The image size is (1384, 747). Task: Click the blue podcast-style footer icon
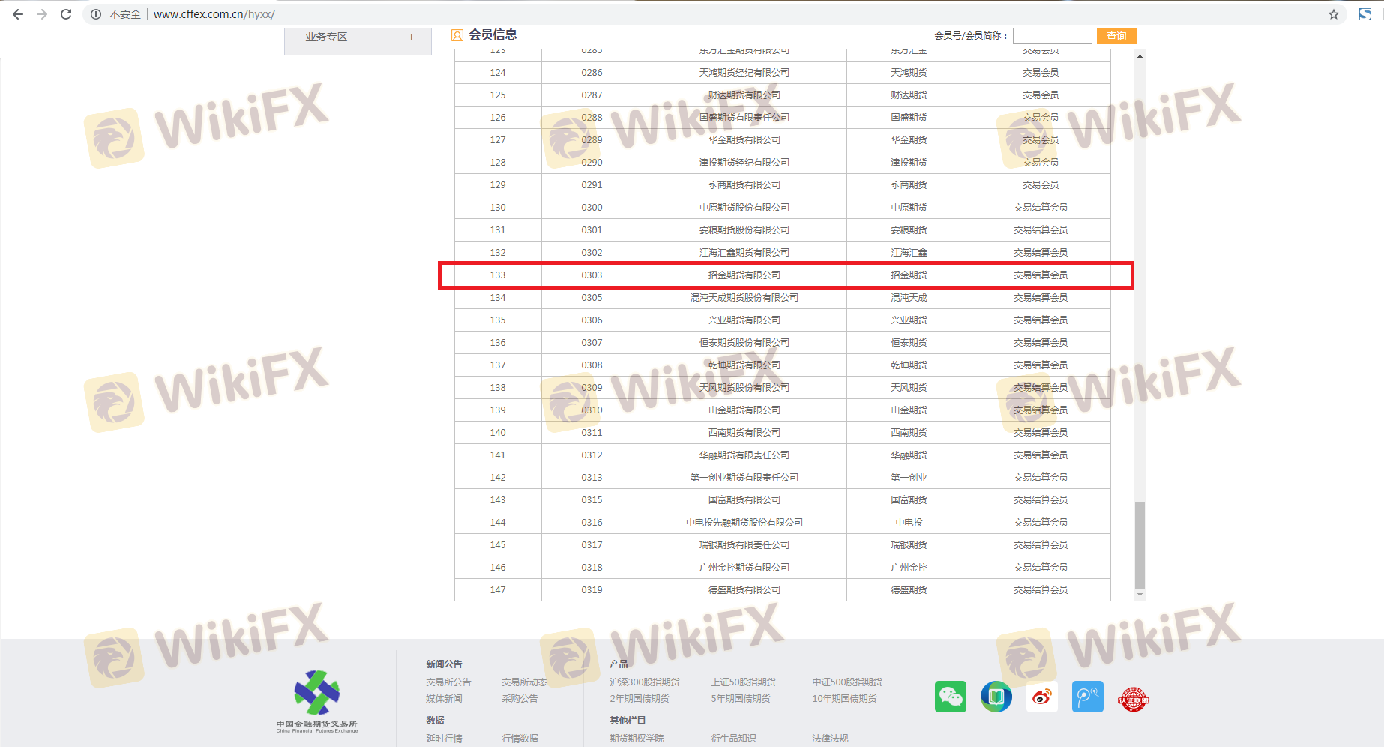1087,697
